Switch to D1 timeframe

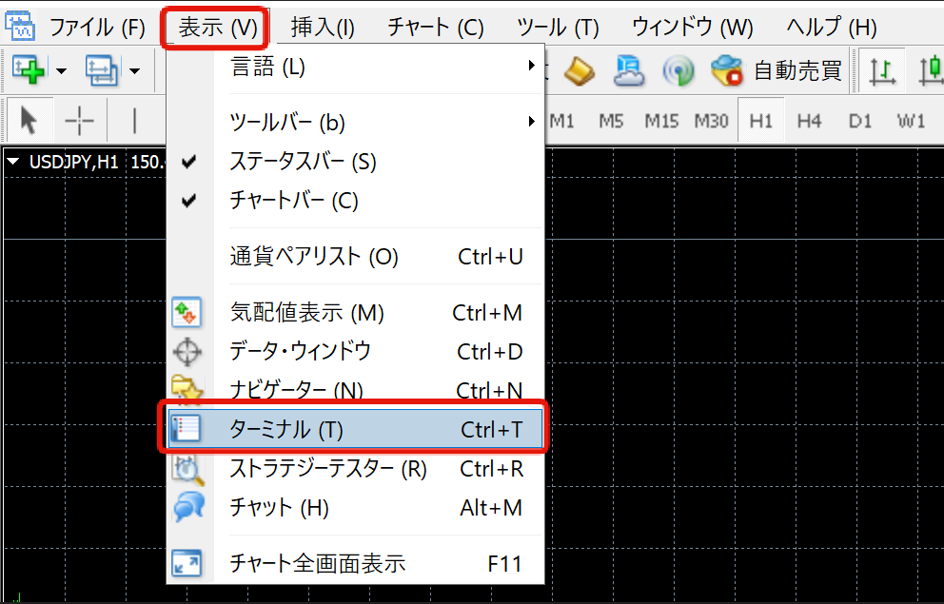(859, 121)
